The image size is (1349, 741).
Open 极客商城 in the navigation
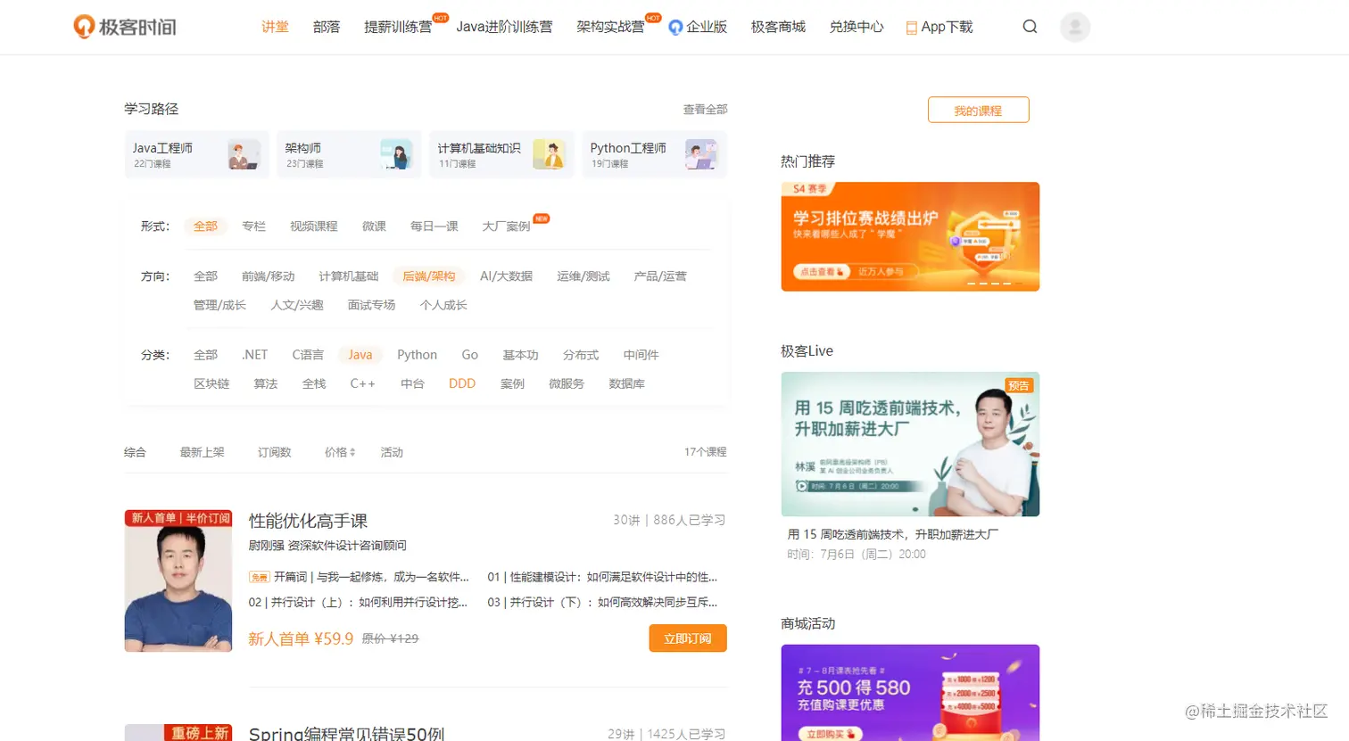coord(778,27)
